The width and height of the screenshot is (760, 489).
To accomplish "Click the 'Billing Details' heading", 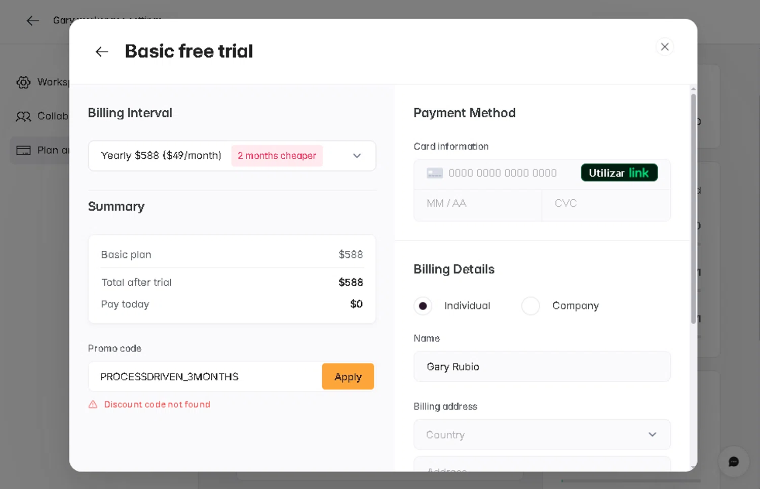I will pyautogui.click(x=454, y=269).
